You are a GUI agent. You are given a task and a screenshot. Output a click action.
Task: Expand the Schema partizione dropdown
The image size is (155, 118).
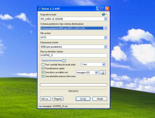[x=105, y=28]
